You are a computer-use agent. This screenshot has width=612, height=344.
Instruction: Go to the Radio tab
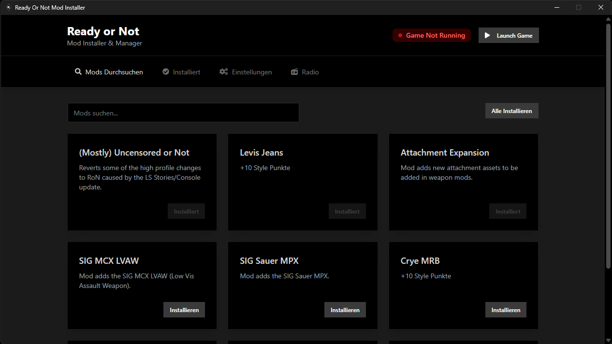click(305, 72)
